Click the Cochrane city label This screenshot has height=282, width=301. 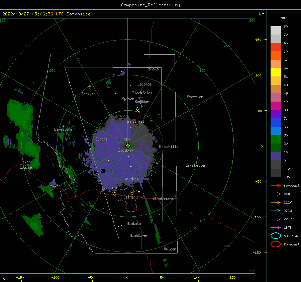coord(109,187)
